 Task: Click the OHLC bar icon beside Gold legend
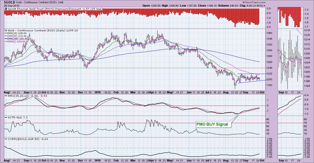point(6,30)
